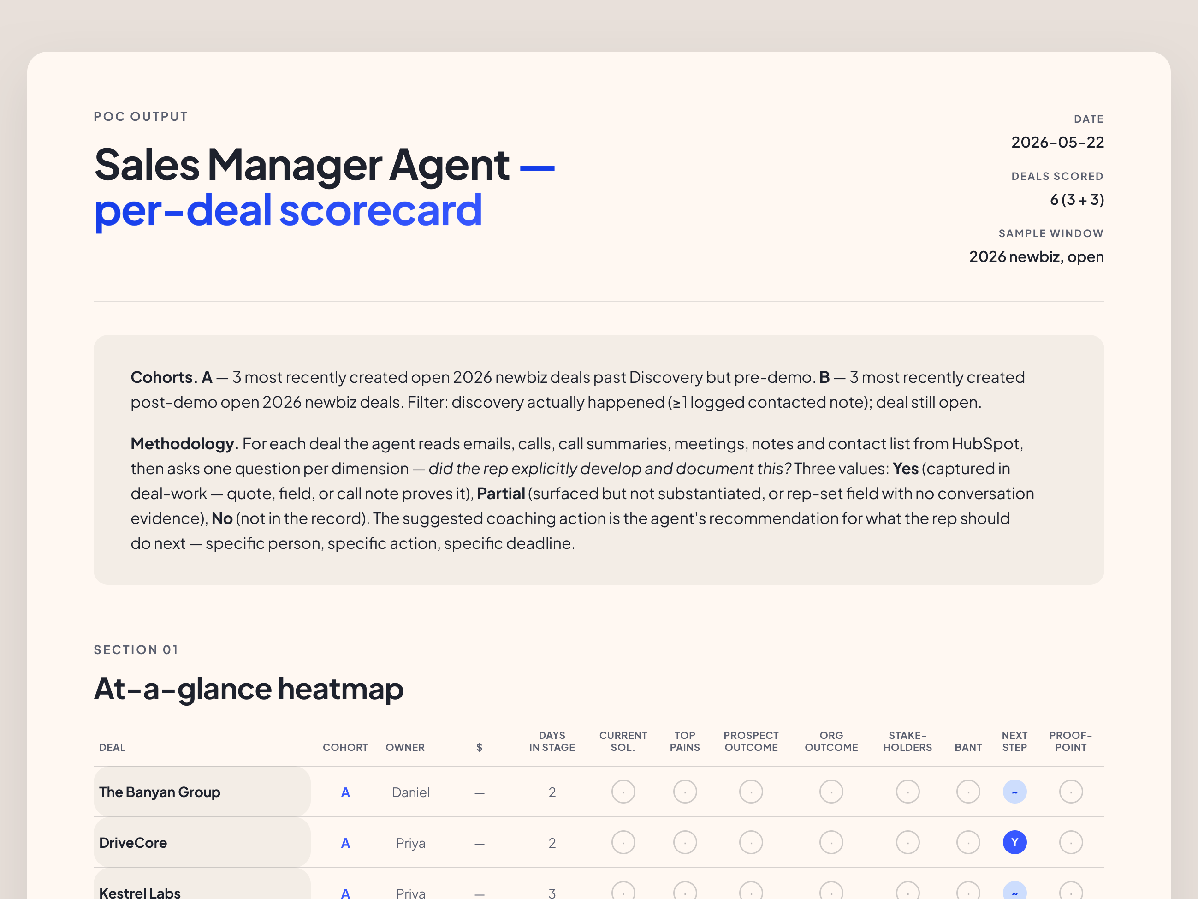Click the DAYS IN STAGE column header
This screenshot has height=899, width=1198.
click(552, 741)
